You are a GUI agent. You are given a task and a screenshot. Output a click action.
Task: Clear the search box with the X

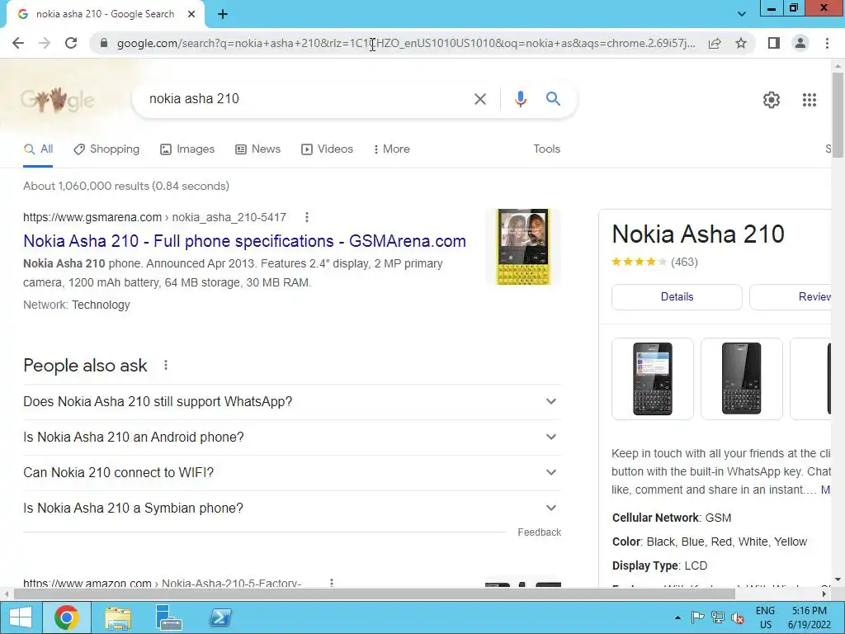(x=479, y=99)
